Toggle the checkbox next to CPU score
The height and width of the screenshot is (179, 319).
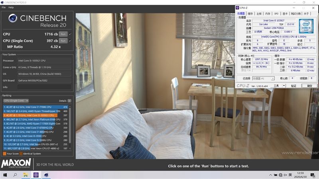[70, 34]
